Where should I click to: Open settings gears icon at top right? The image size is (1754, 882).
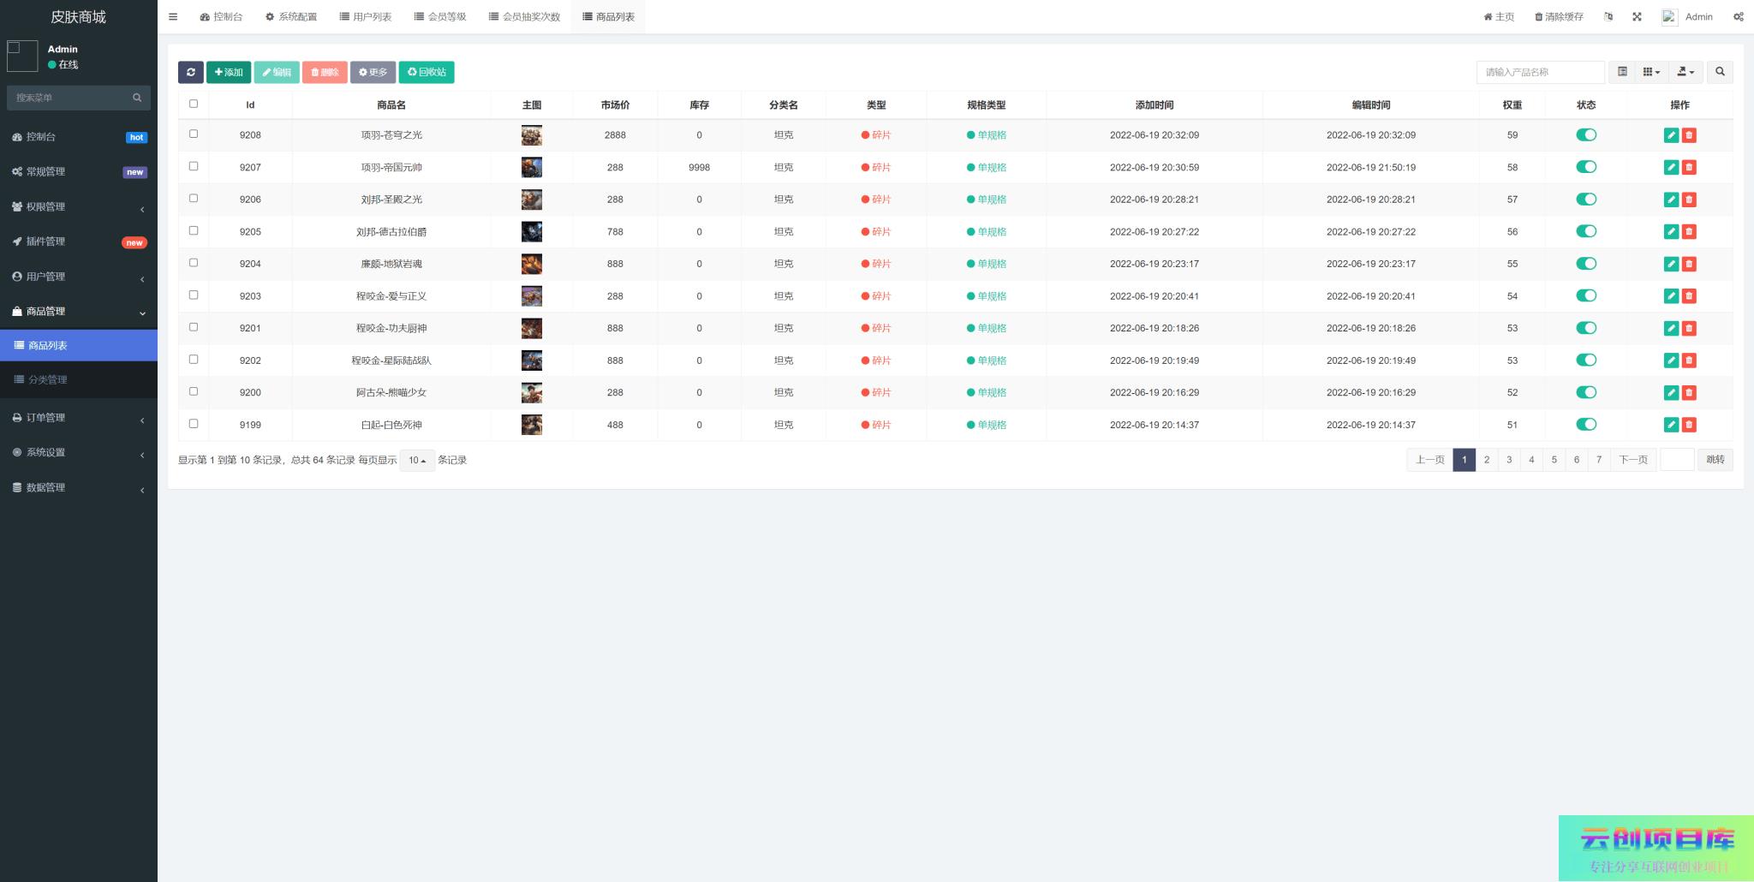point(1738,17)
